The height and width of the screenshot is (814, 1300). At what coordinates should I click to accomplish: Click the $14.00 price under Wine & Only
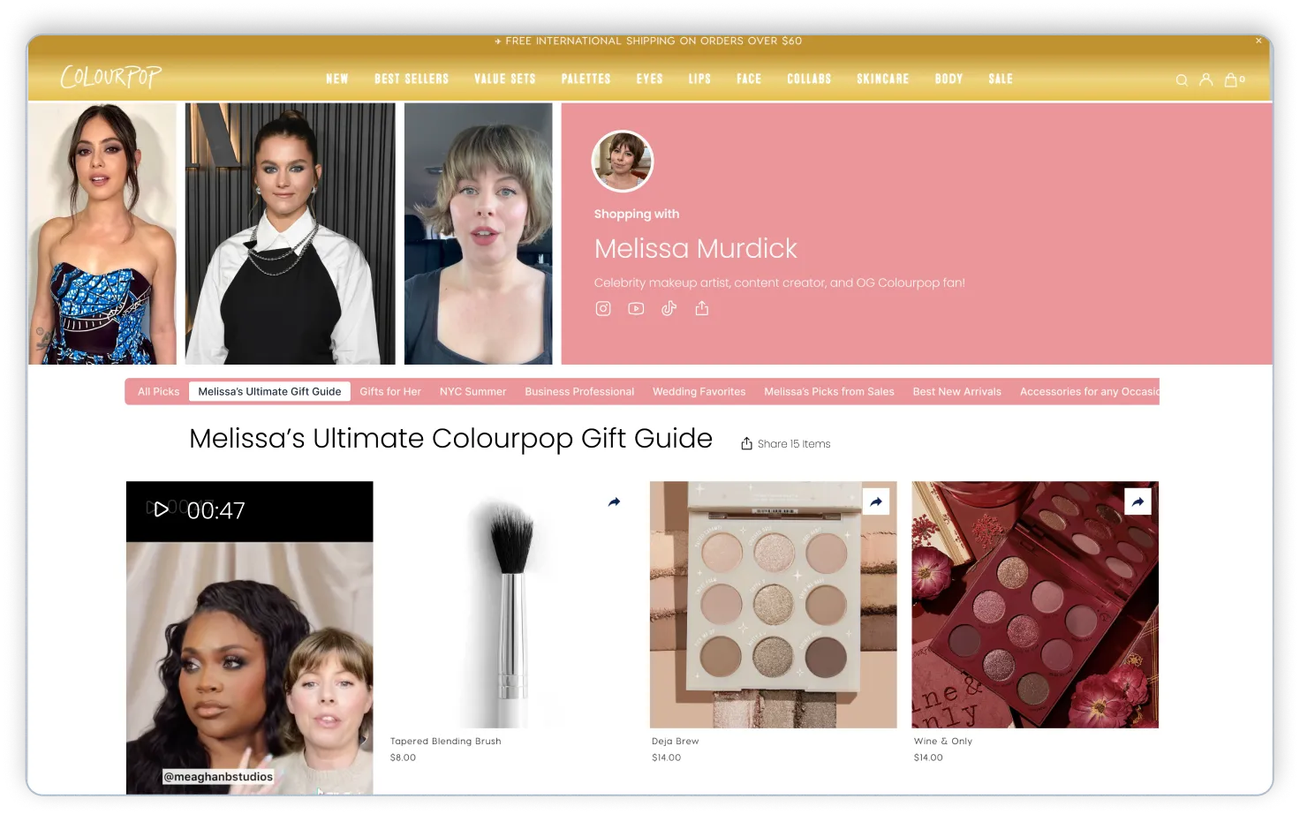tap(928, 757)
